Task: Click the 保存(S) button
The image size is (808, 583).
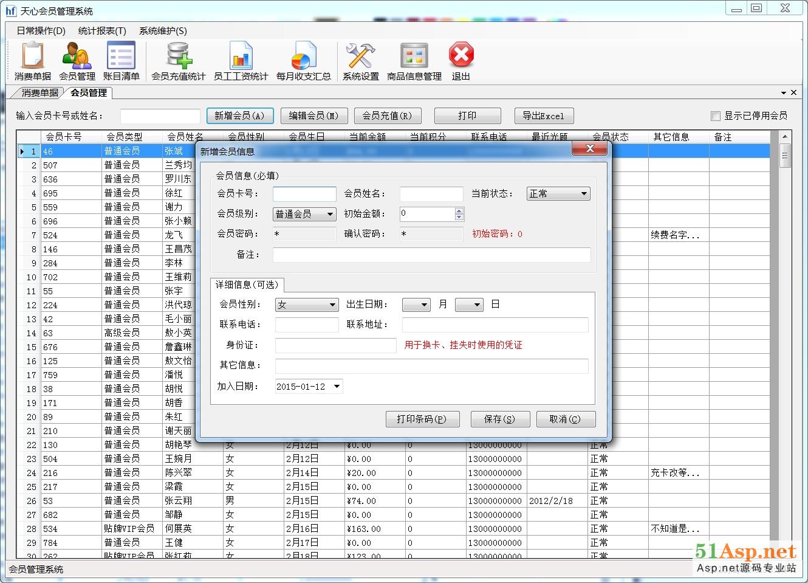Action: [500, 419]
